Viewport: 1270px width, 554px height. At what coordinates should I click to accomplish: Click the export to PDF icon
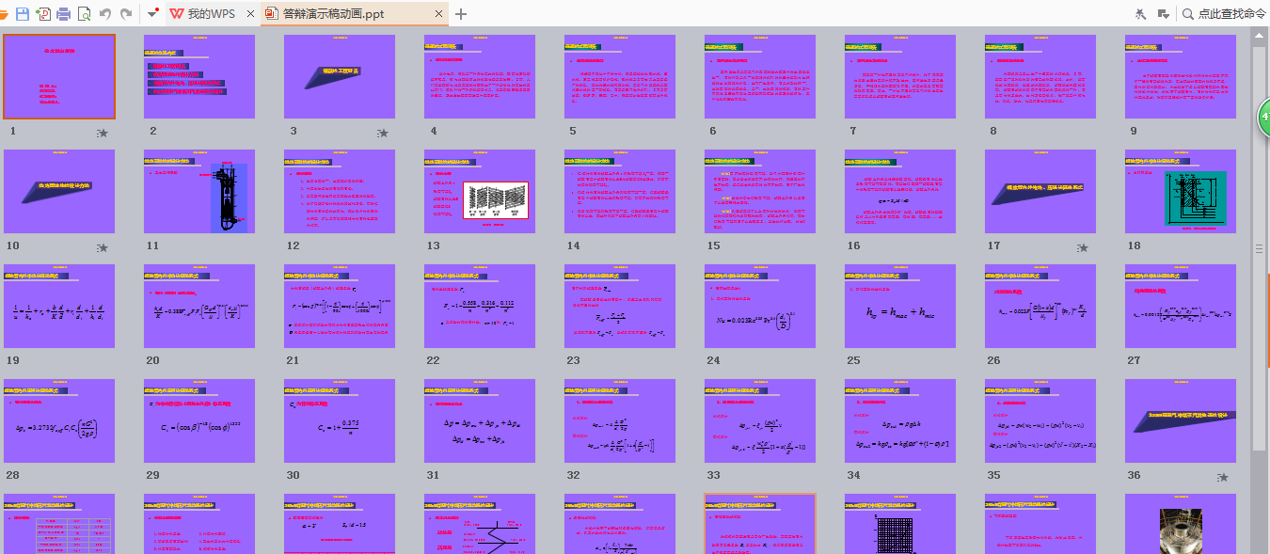[42, 14]
